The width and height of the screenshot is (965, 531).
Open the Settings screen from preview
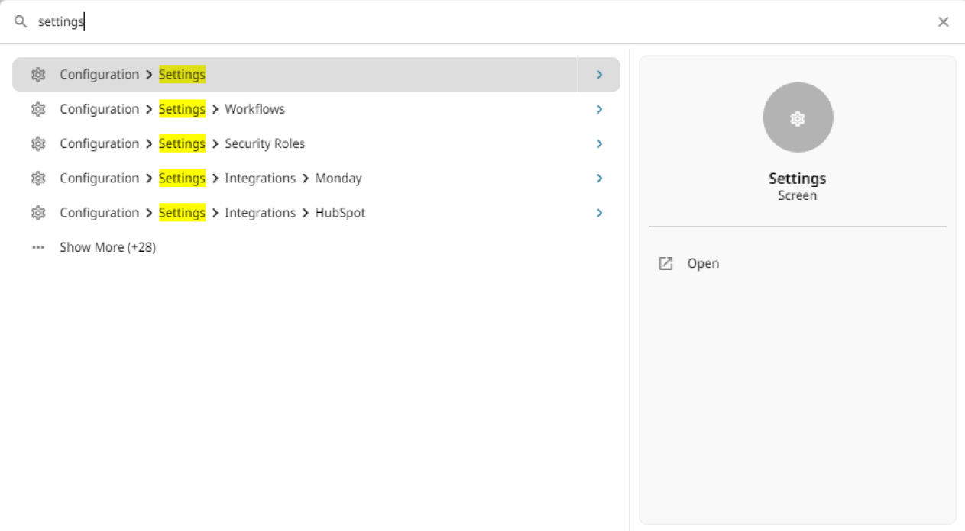703,263
